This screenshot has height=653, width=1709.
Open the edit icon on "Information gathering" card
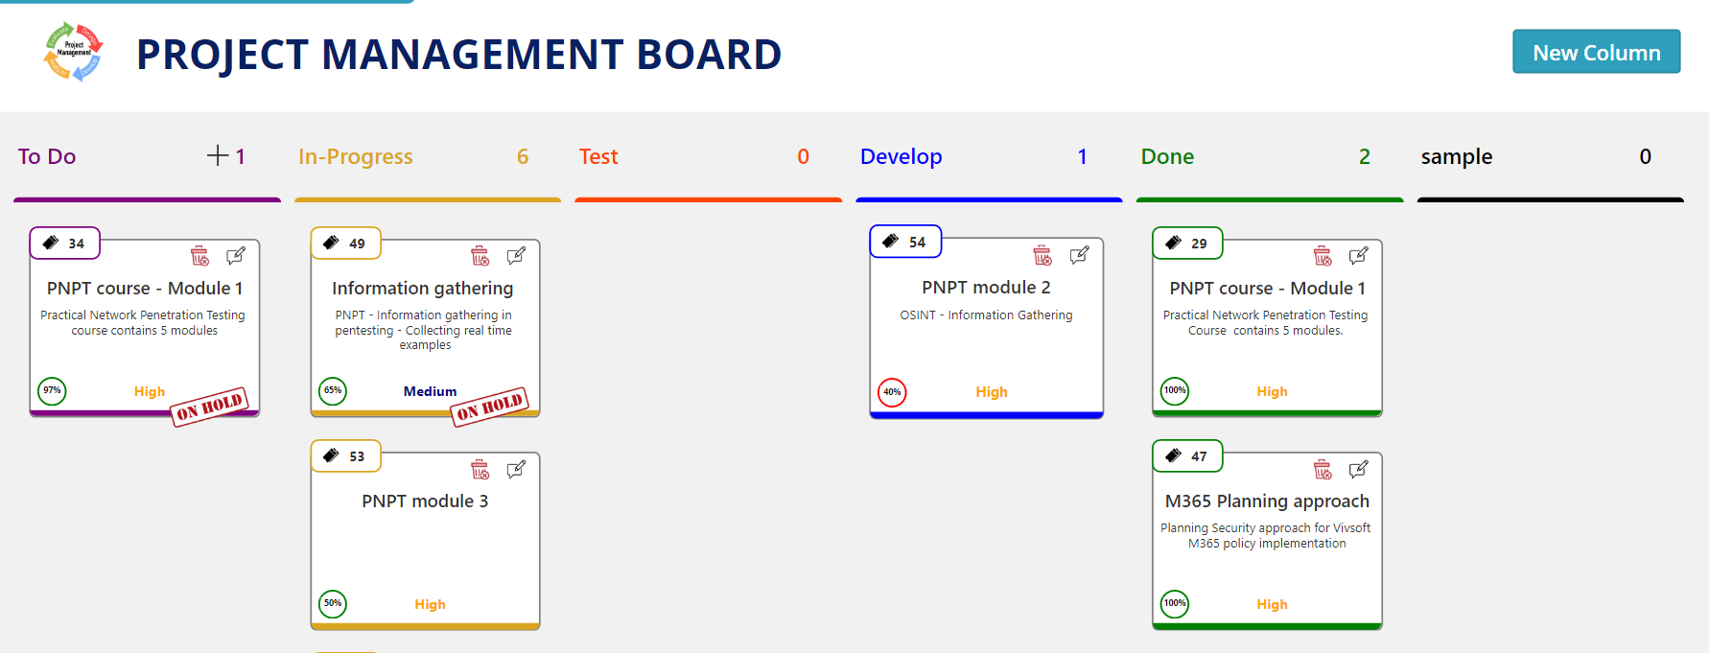click(x=517, y=256)
